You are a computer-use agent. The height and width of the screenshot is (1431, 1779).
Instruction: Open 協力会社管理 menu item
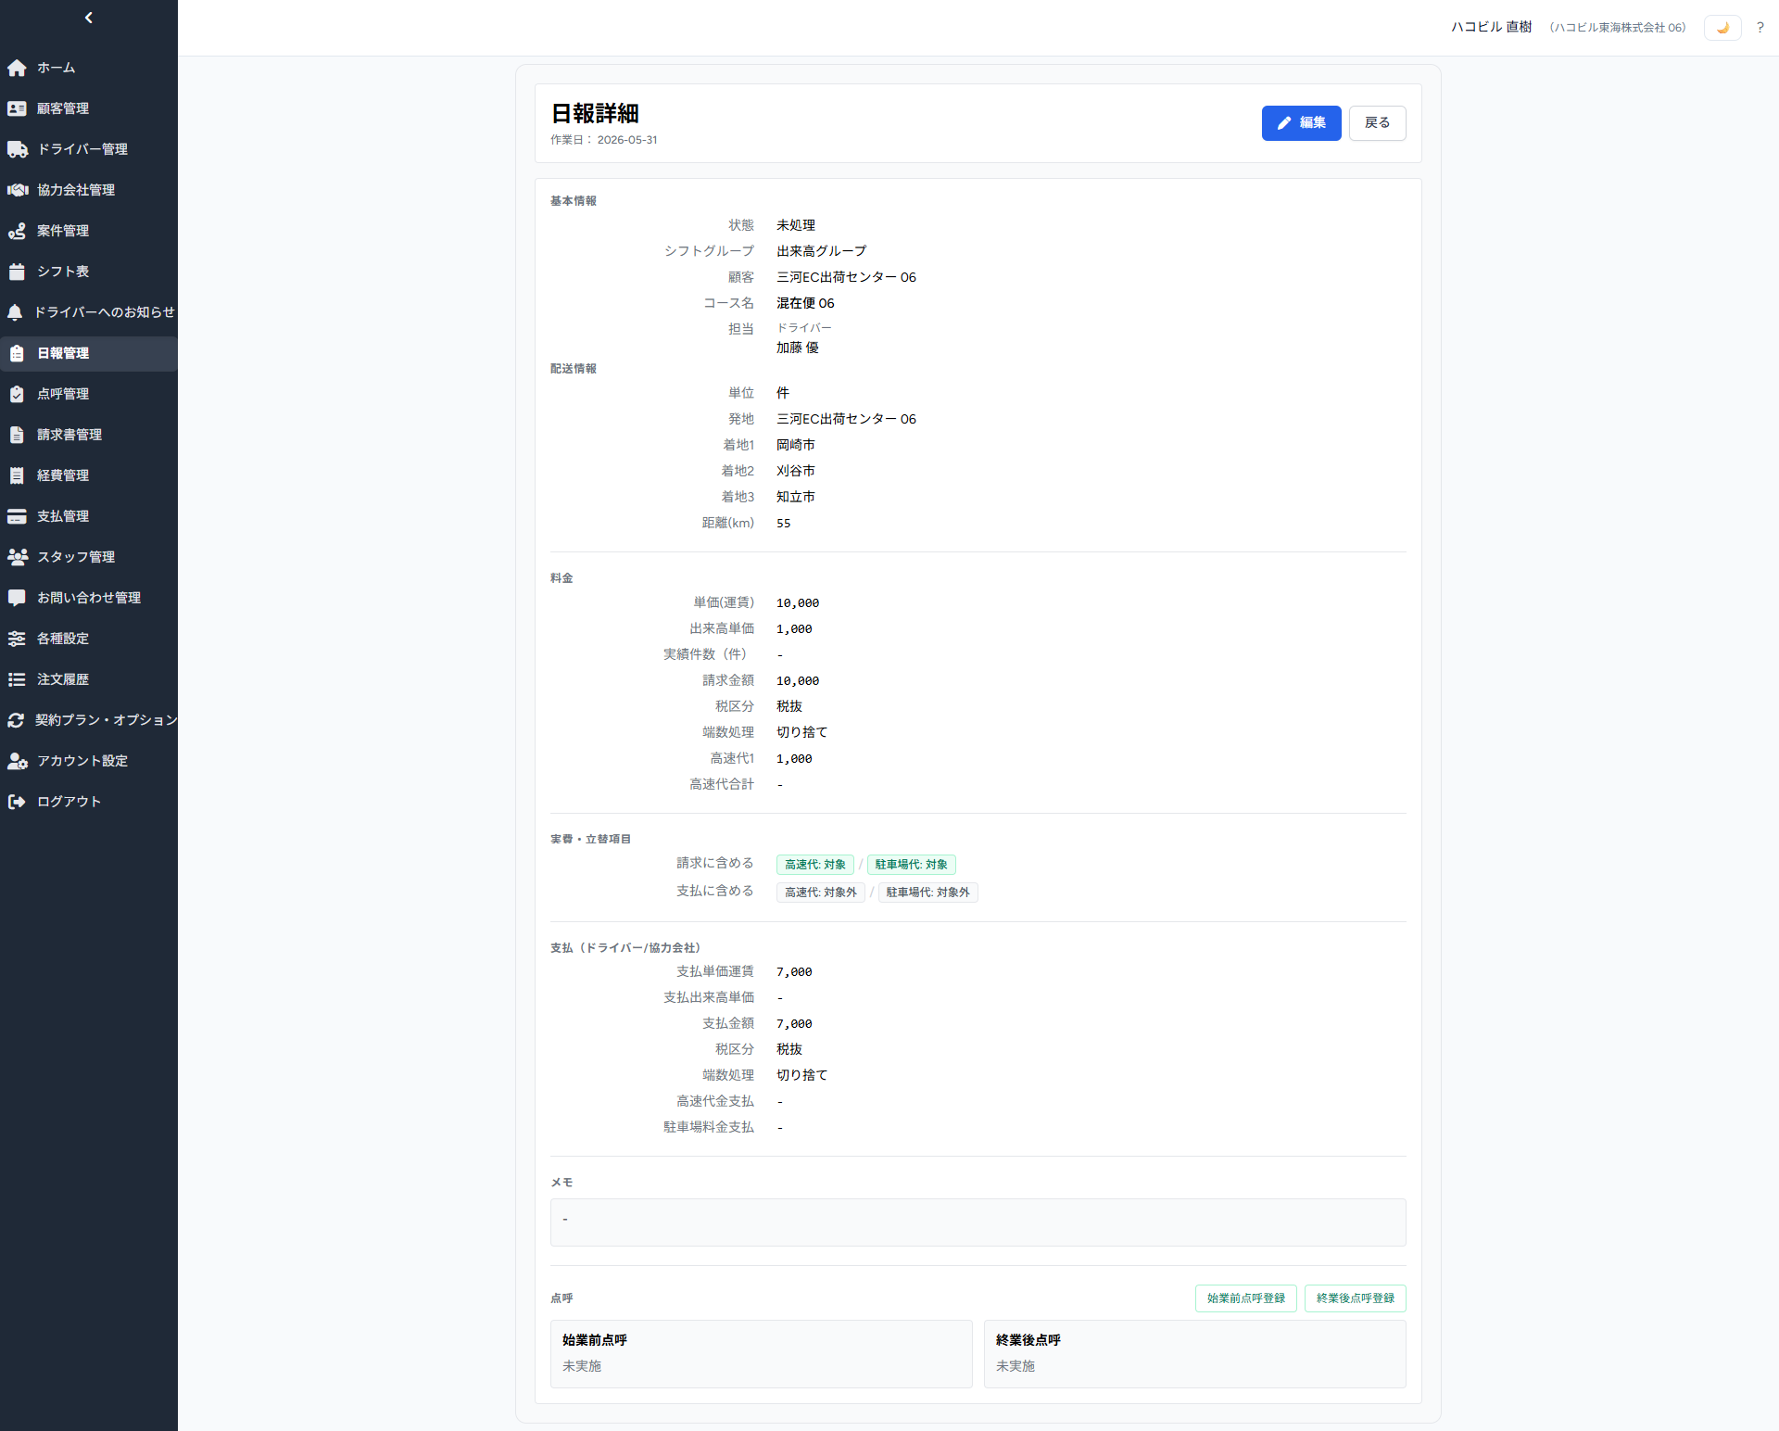point(89,190)
